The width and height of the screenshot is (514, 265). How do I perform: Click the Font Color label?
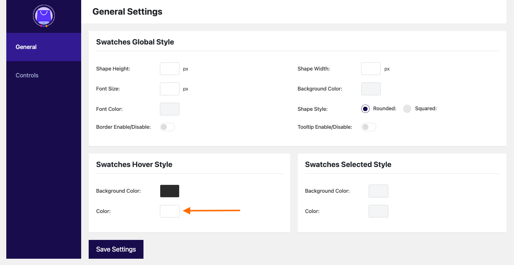[109, 109]
